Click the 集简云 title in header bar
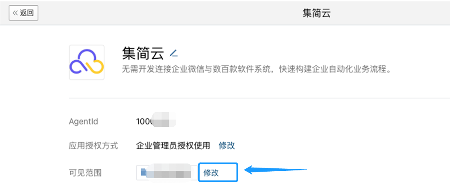 tap(316, 13)
